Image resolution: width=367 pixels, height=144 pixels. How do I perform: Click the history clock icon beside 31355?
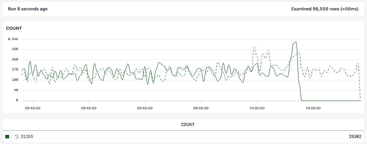click(x=17, y=137)
